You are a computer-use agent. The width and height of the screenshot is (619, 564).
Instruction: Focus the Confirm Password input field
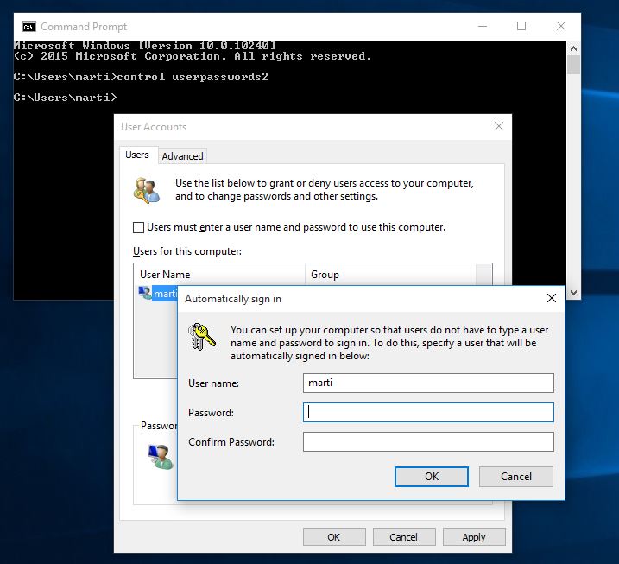428,441
